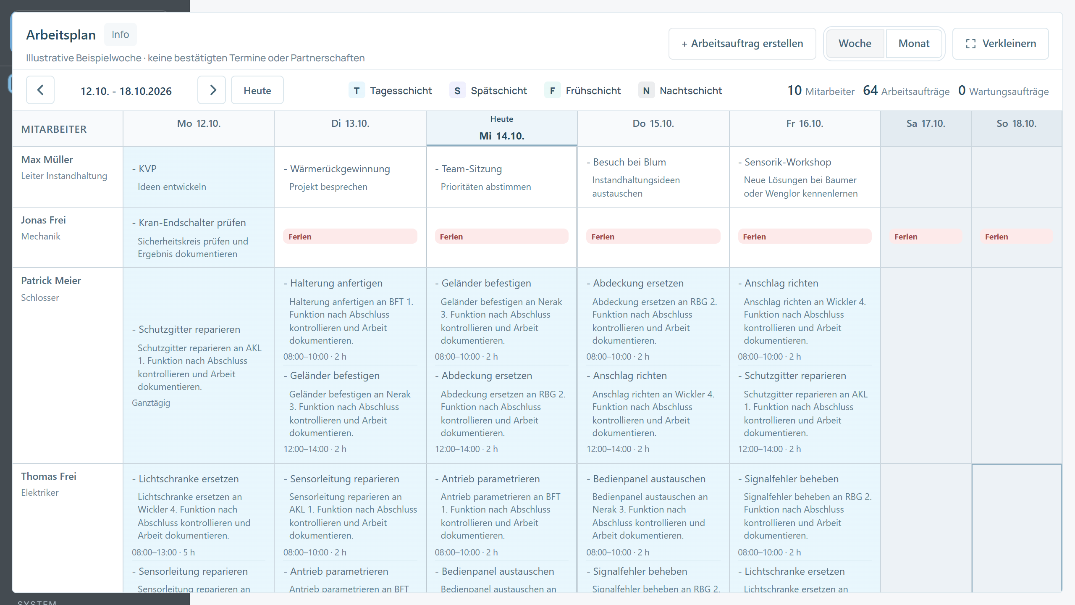1075x605 pixels.
Task: Click the T Tagesschicht legend badge
Action: 357,91
